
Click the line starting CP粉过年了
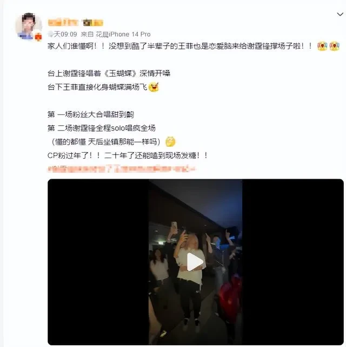[128, 155]
